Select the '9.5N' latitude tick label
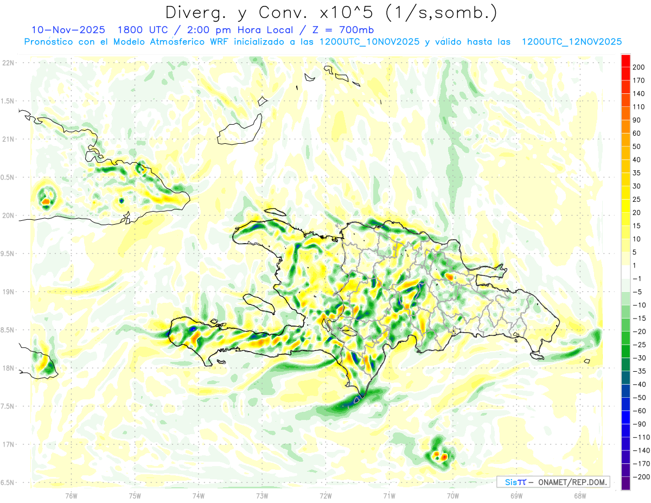 (8, 254)
